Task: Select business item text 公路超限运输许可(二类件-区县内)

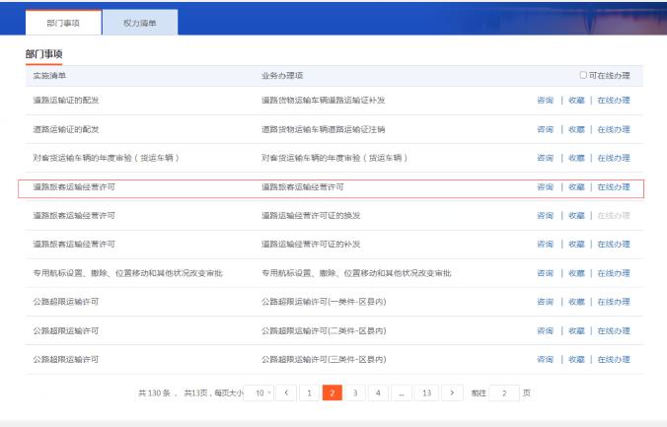Action: point(324,330)
